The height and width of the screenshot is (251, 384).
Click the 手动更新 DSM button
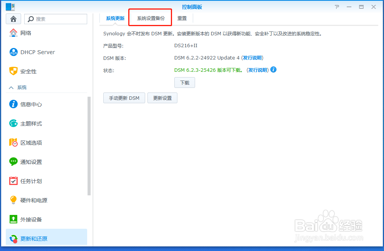coord(124,98)
